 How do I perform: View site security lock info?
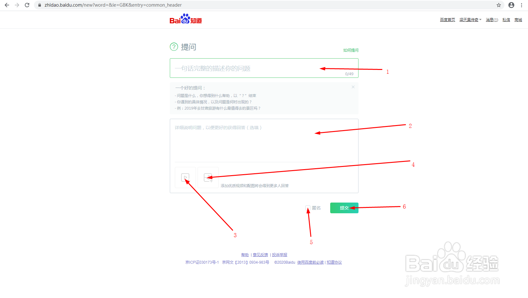tap(40, 5)
